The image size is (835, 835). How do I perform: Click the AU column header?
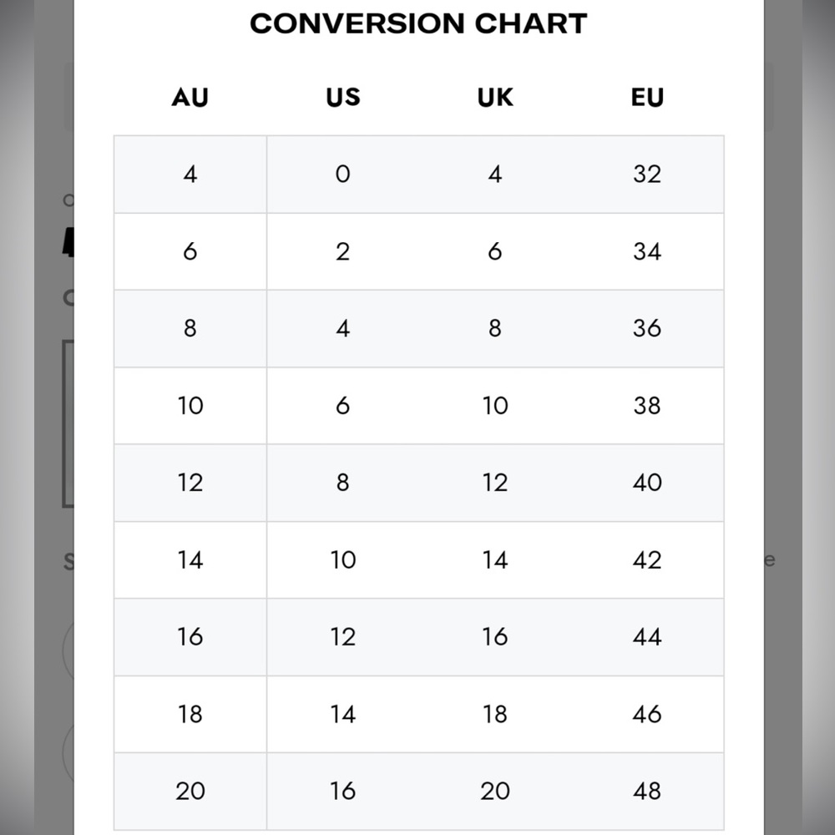tap(190, 98)
